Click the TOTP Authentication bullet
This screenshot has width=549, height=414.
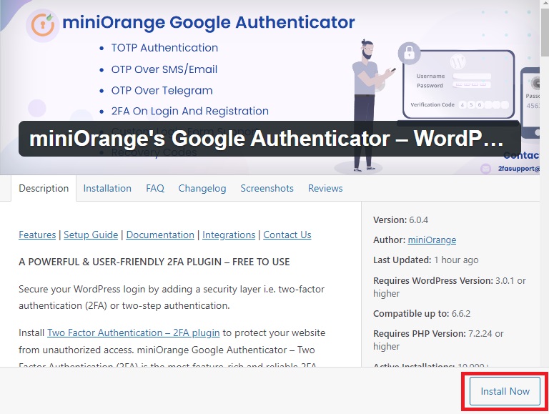(x=164, y=48)
